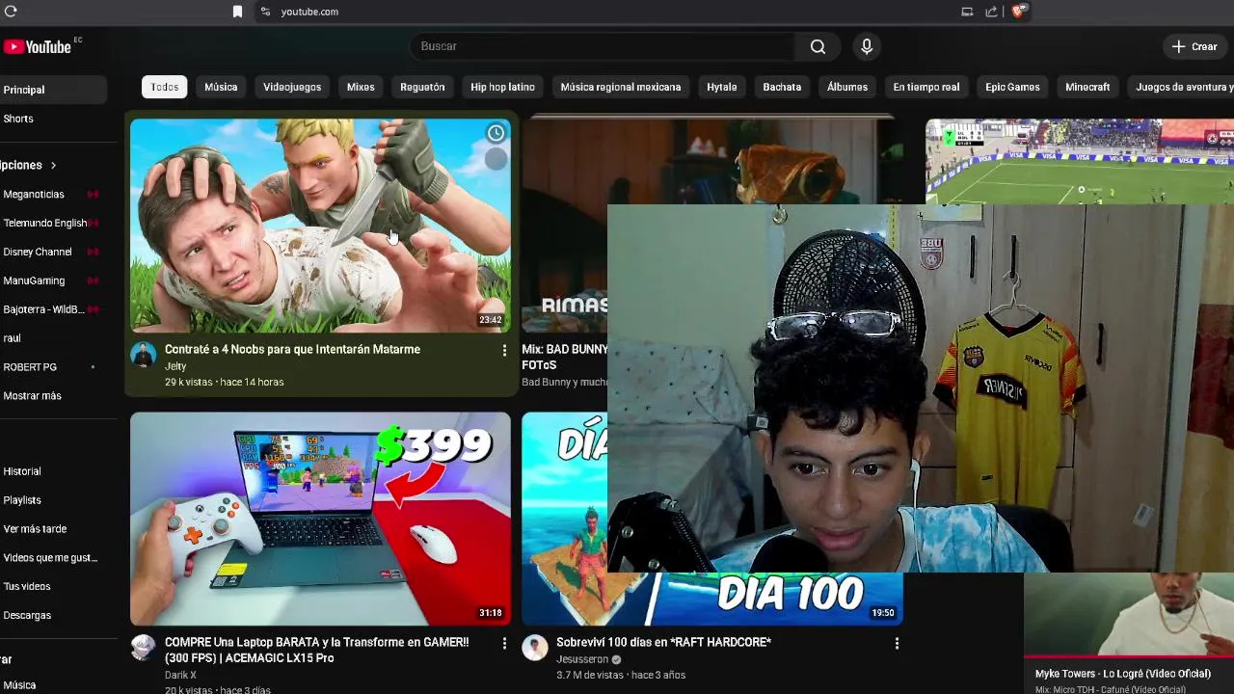Bookmark this page using the bookmark icon
The width and height of the screenshot is (1234, 694).
tap(237, 12)
